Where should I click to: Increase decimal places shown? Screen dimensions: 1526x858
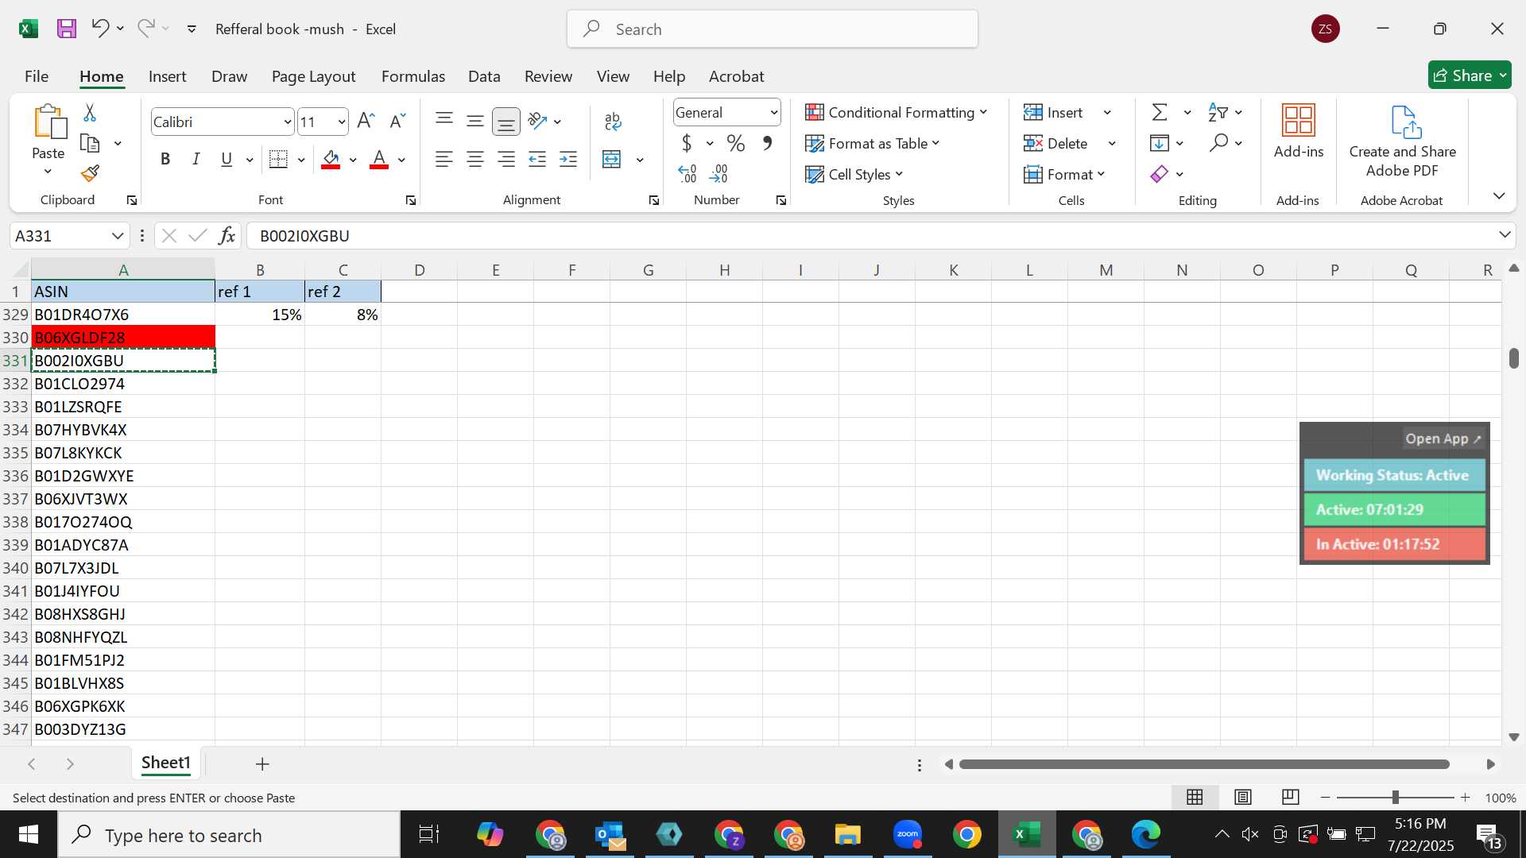point(687,173)
